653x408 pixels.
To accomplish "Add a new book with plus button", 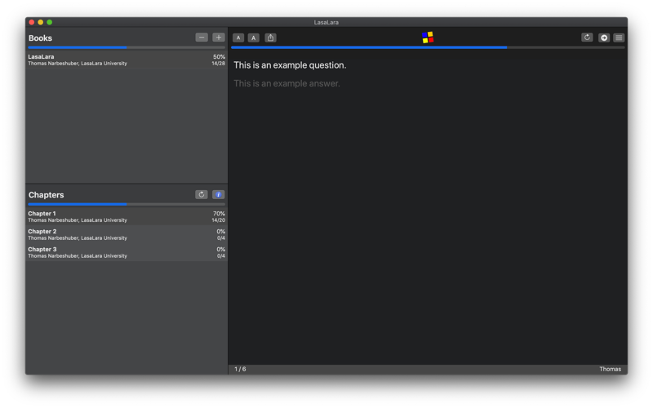I will 219,38.
